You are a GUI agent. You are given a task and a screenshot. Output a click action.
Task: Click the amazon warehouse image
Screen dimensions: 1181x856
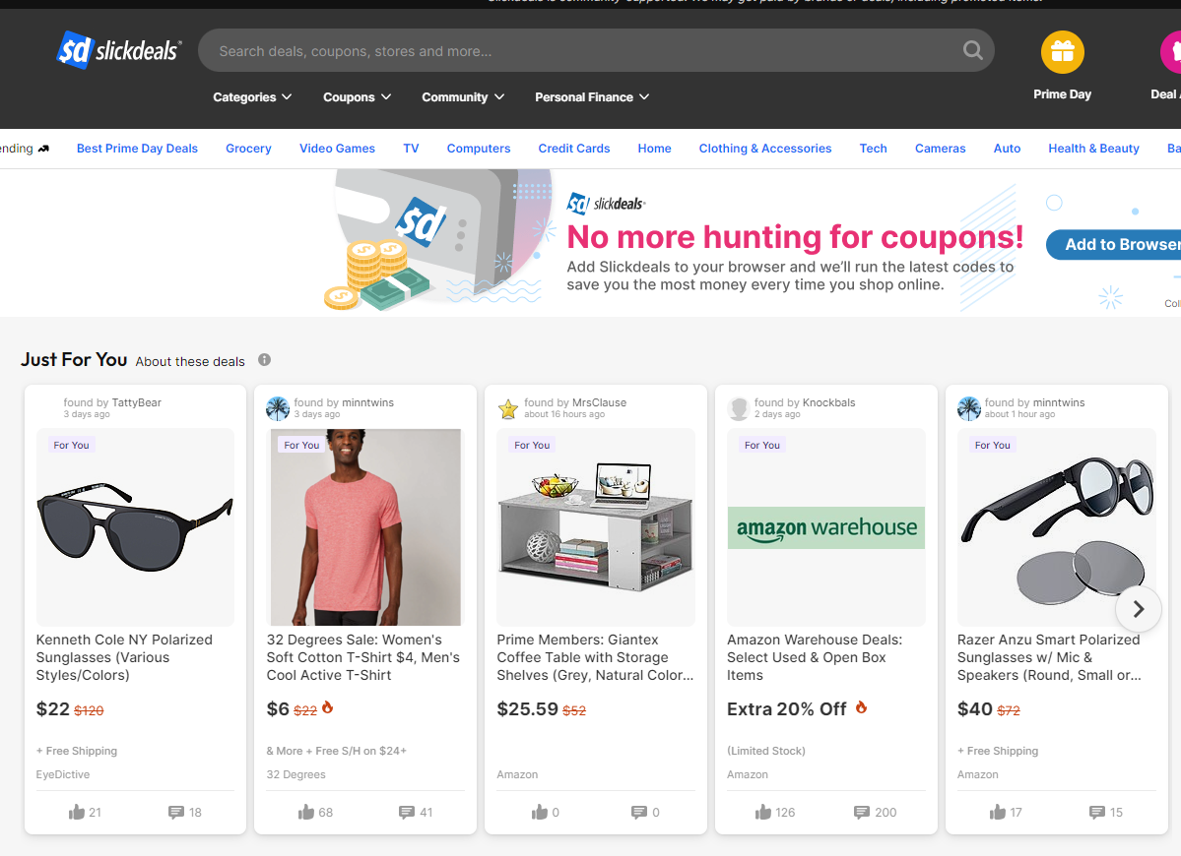[x=826, y=527]
